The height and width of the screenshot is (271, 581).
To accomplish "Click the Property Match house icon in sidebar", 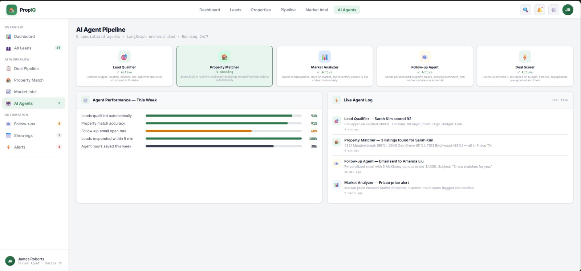I will (8, 80).
